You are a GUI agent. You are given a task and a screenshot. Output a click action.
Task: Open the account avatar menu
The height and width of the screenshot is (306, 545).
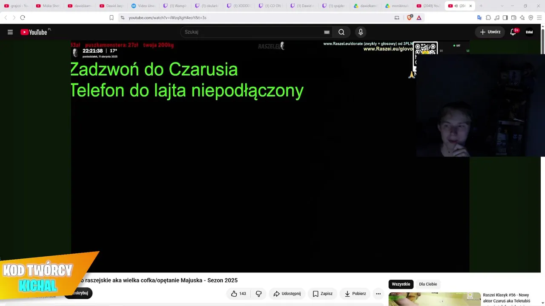pos(529,32)
